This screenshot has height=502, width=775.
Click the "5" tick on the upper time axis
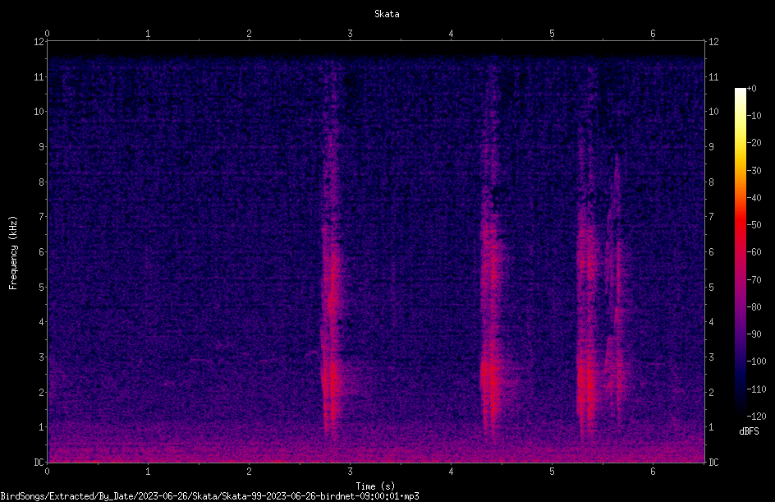click(x=552, y=34)
